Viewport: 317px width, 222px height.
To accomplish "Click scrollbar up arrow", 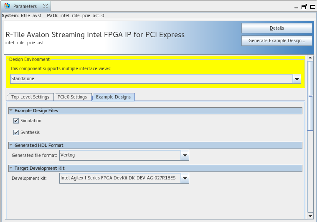I will (310, 58).
